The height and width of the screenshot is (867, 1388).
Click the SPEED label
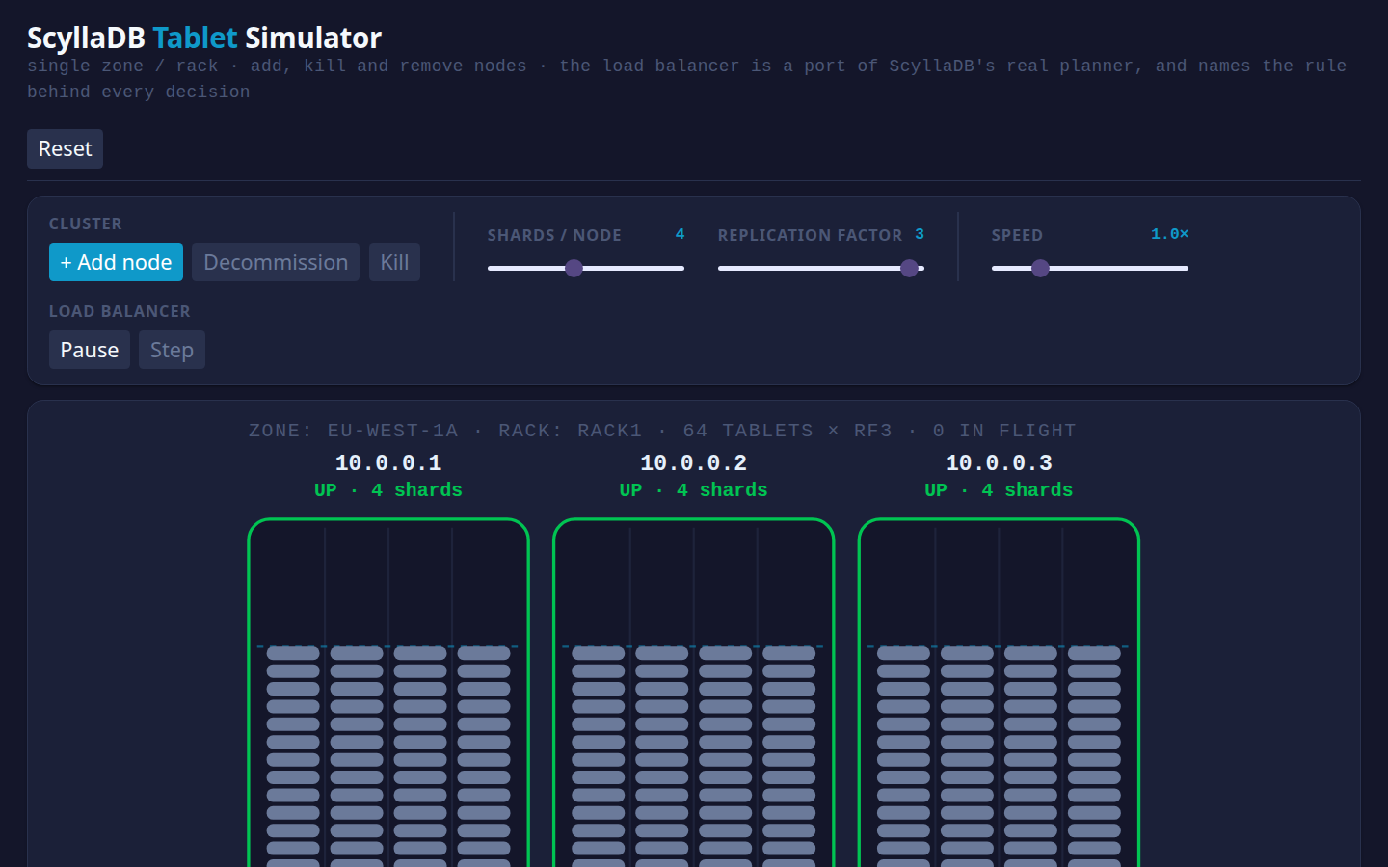point(1017,235)
